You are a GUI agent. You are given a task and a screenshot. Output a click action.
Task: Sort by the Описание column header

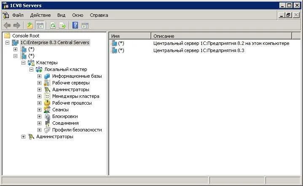point(221,36)
